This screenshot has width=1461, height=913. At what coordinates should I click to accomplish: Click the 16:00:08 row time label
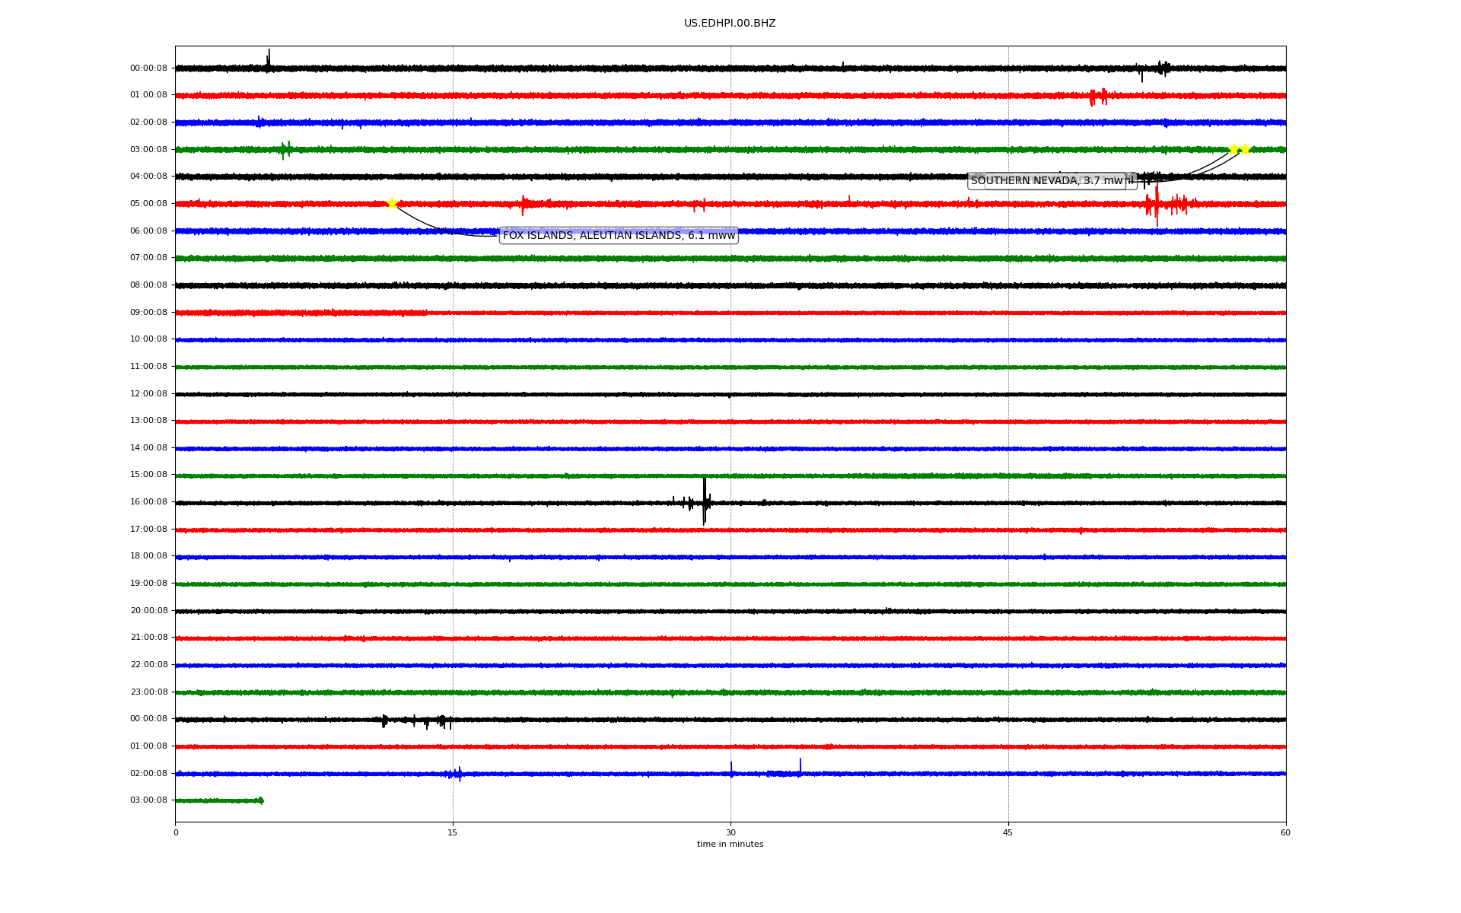(x=148, y=502)
